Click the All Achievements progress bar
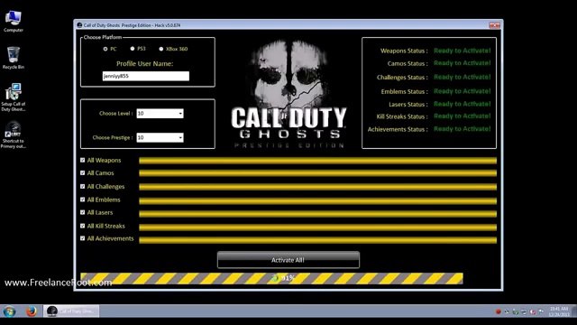Screen dimensions: 577x325 point(318,240)
